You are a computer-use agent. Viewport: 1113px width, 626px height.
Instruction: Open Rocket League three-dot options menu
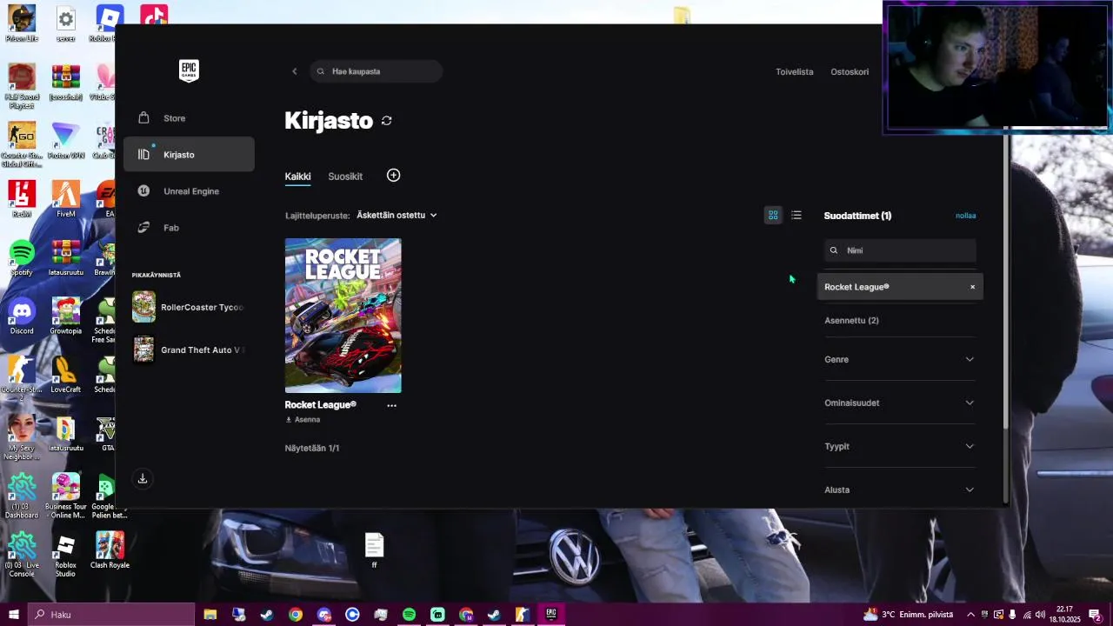coord(391,405)
